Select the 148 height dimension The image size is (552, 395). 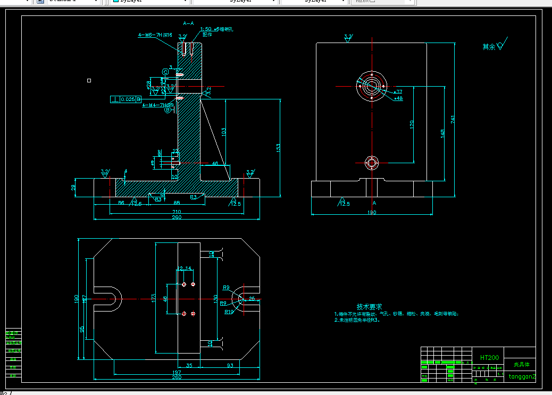click(442, 133)
